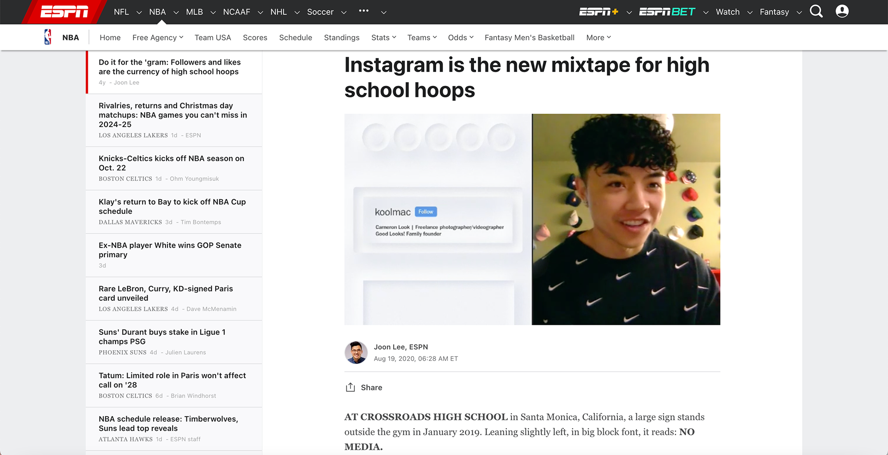
Task: Select Soccer in the top navigation
Action: (x=320, y=12)
